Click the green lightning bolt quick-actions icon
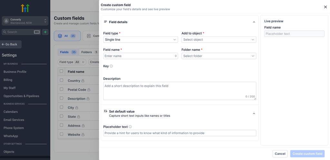This screenshot has width=330, height=160. click(x=45, y=32)
